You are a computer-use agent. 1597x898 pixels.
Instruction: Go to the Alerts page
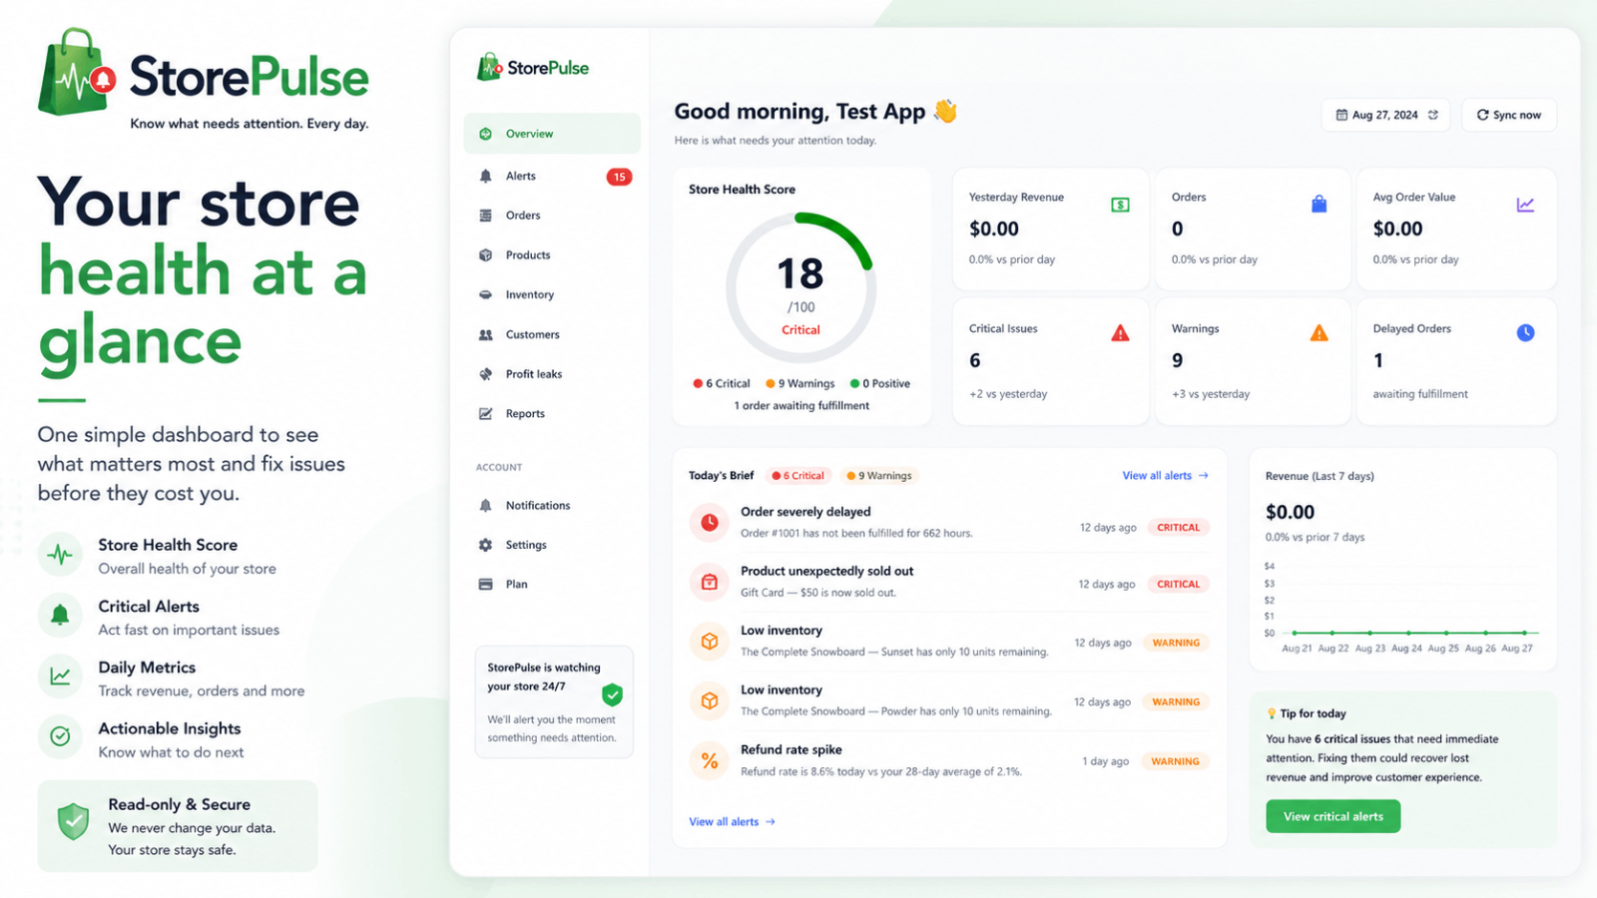(x=552, y=176)
